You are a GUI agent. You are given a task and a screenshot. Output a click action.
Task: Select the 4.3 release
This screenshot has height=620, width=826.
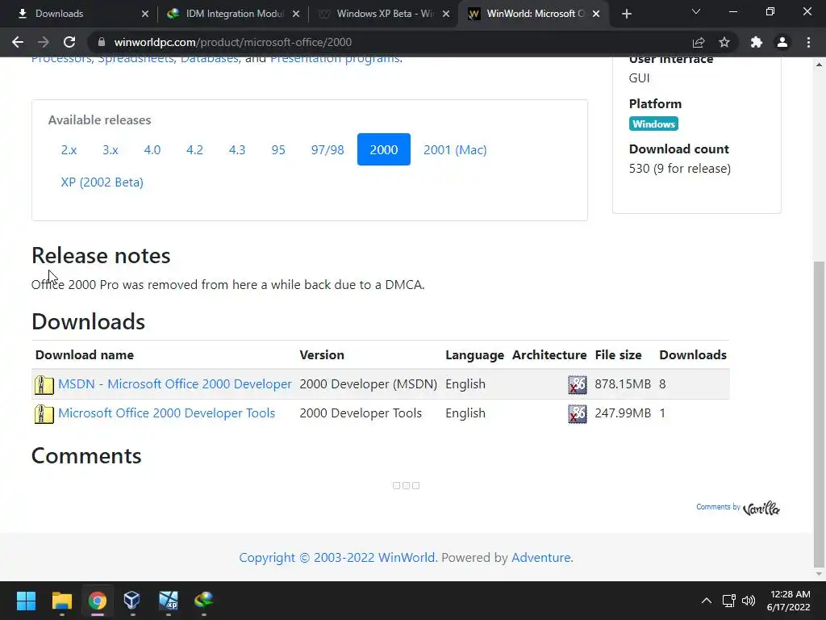coord(237,149)
